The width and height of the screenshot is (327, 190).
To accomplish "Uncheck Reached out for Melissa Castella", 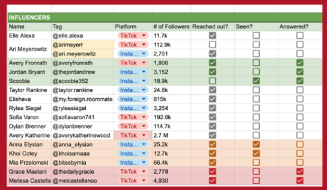I will pos(213,180).
